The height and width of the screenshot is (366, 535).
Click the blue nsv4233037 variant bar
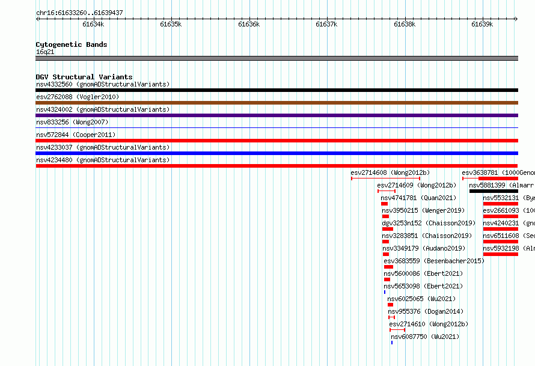point(277,153)
